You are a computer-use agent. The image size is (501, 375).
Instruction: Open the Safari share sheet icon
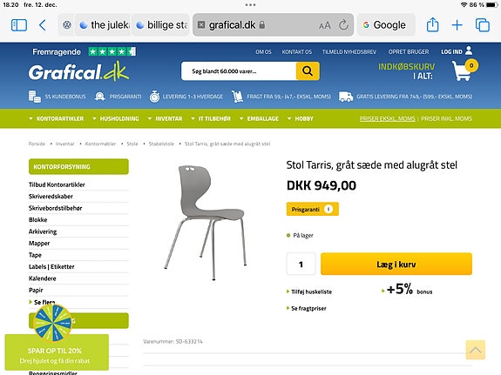click(433, 24)
